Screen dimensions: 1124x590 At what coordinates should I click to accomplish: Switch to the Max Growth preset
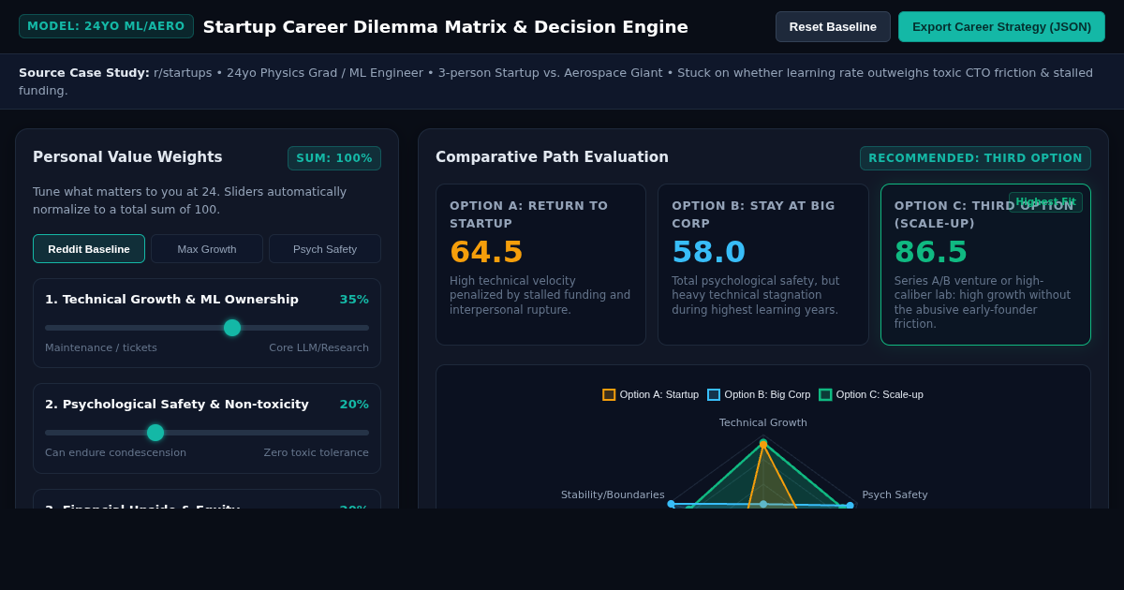(x=207, y=249)
